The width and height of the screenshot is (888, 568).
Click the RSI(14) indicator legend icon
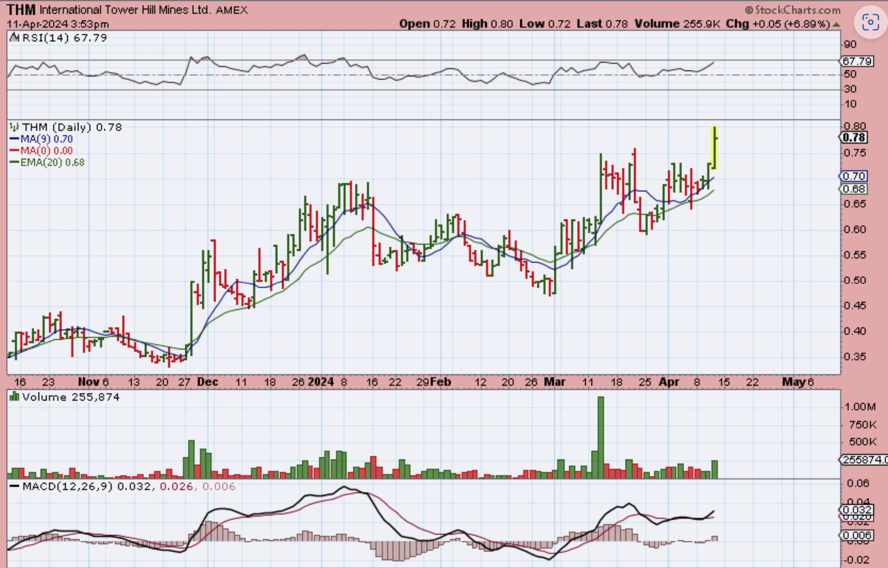coord(14,38)
